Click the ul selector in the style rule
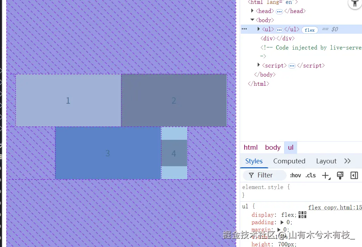362x247 pixels. (245, 206)
